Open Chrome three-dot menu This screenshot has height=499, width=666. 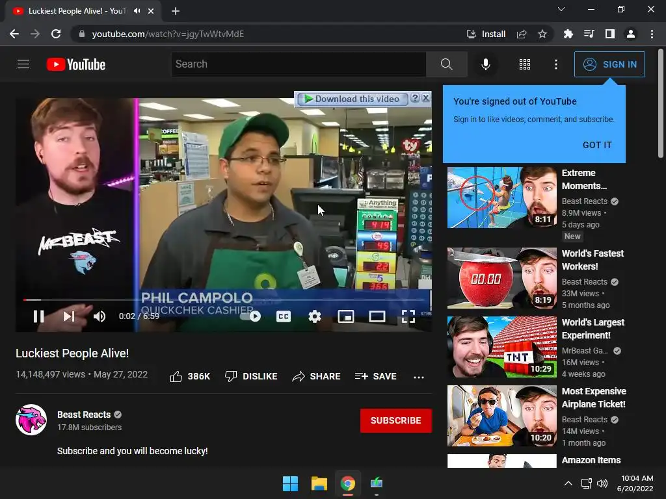(x=652, y=34)
